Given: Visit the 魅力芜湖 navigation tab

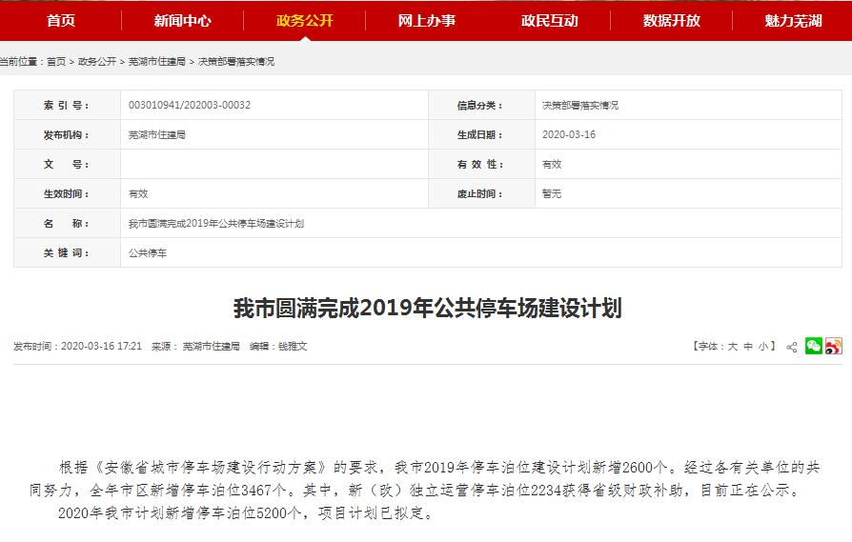Looking at the screenshot, I should pyautogui.click(x=793, y=21).
